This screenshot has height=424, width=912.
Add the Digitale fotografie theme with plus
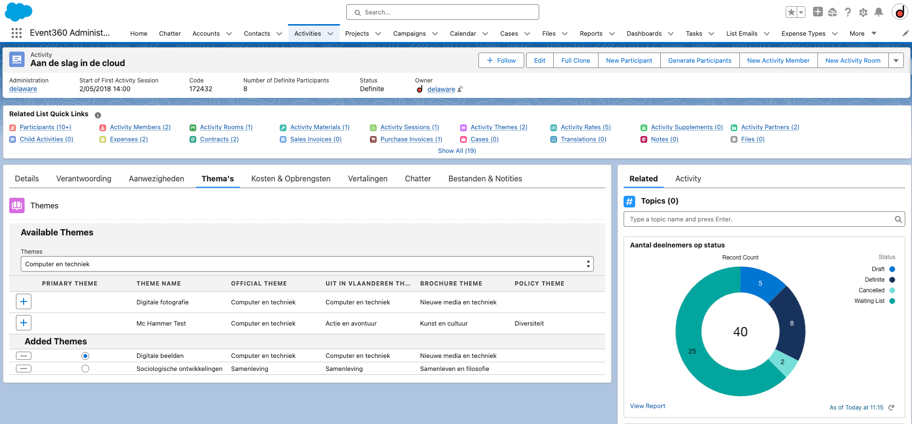click(24, 302)
